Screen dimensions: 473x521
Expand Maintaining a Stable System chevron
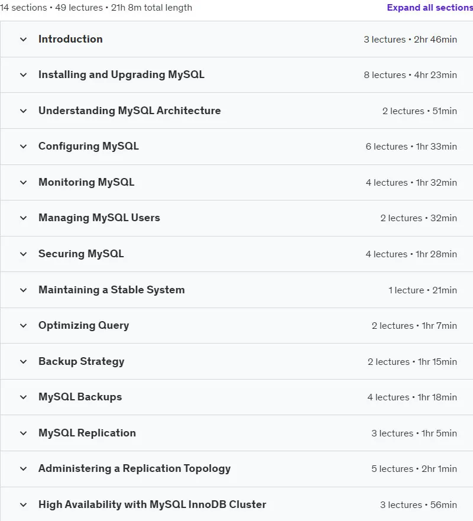point(23,290)
